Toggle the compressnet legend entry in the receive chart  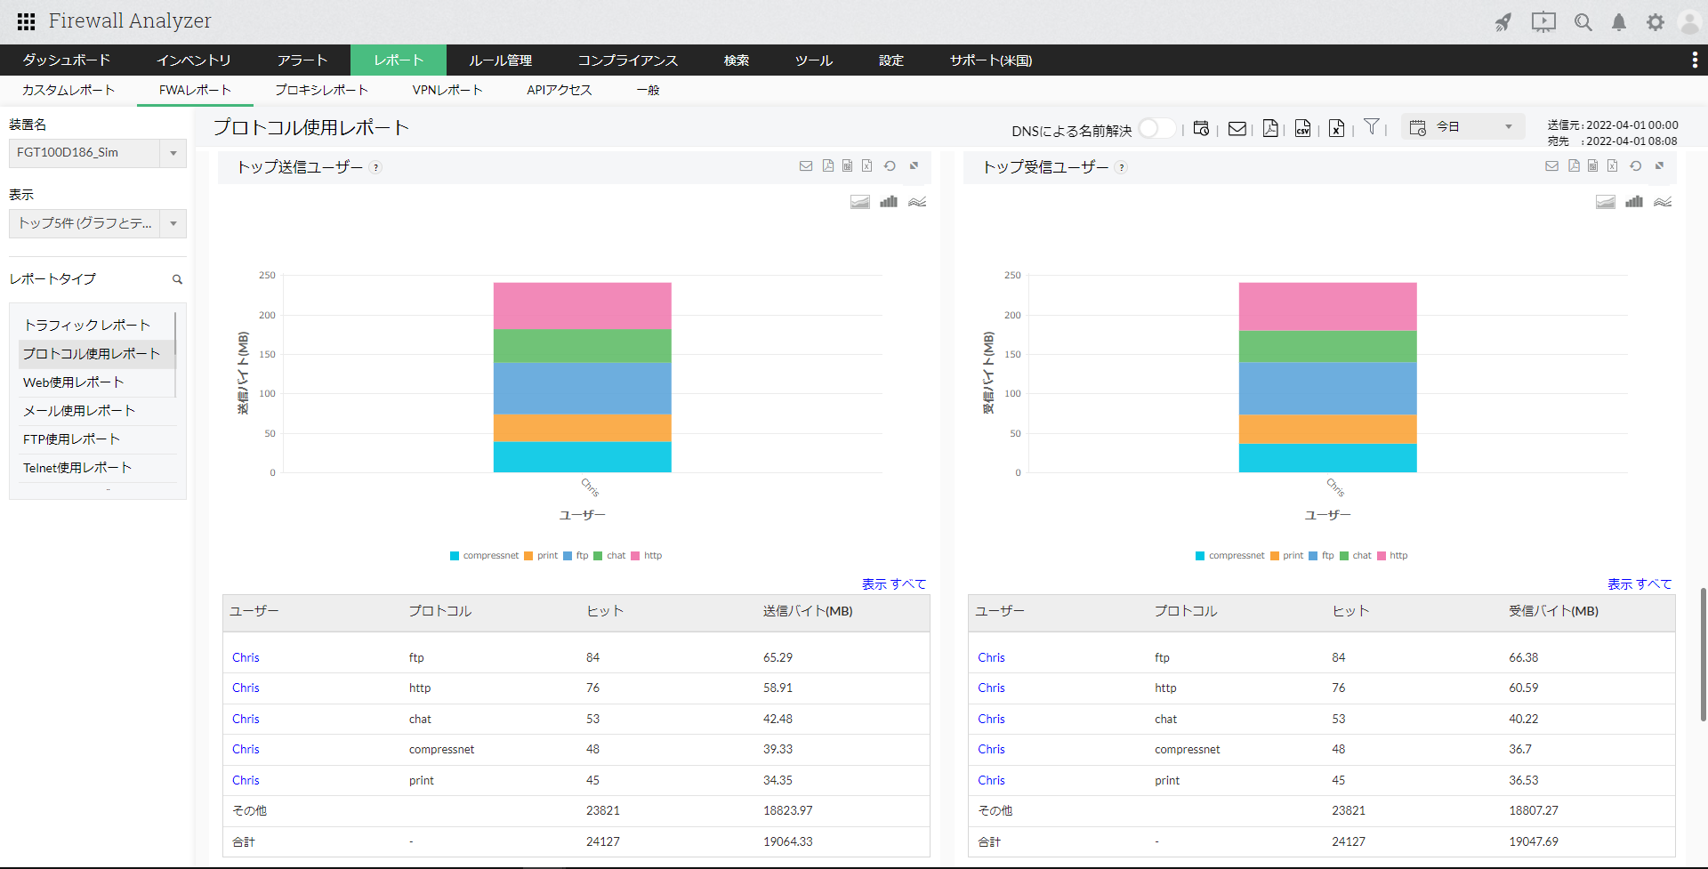pyautogui.click(x=1229, y=556)
